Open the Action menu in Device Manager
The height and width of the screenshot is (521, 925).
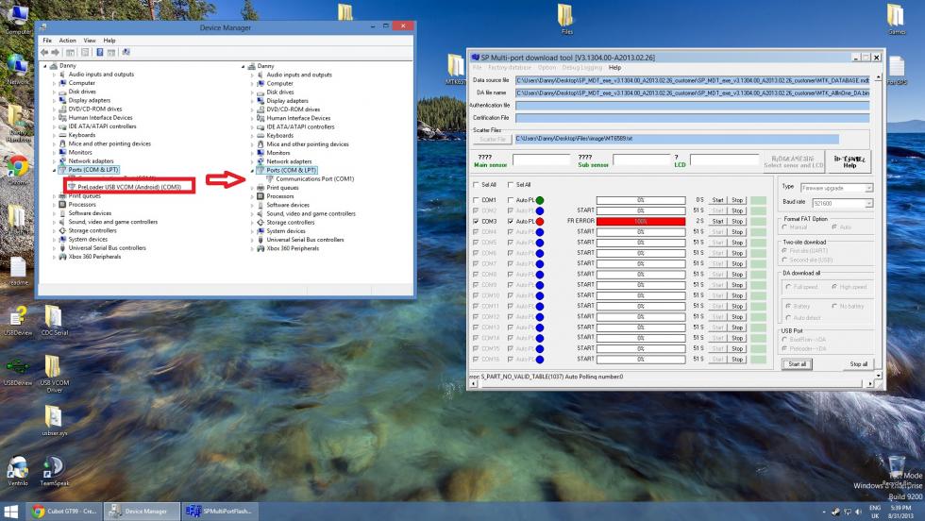[x=67, y=41]
